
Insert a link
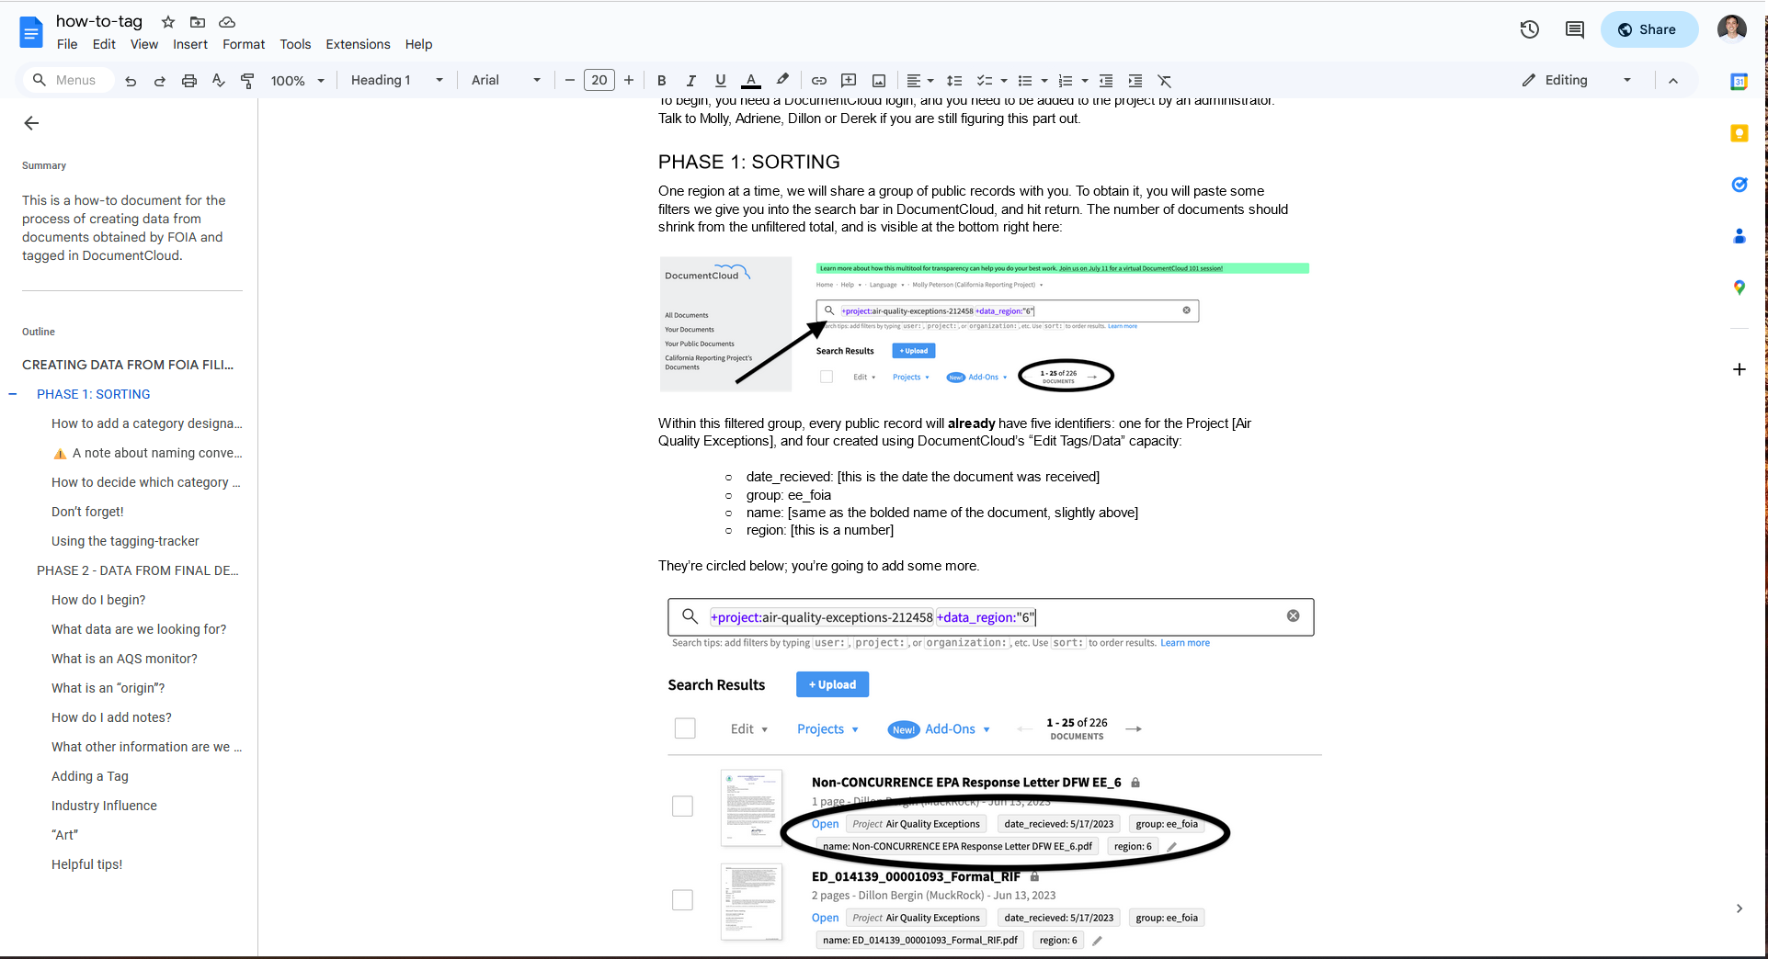[819, 81]
